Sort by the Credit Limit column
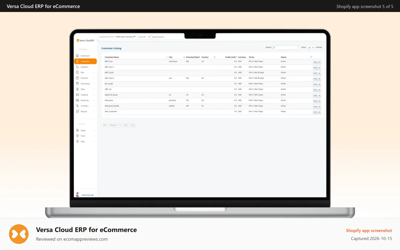The height and width of the screenshot is (250, 400). click(231, 57)
